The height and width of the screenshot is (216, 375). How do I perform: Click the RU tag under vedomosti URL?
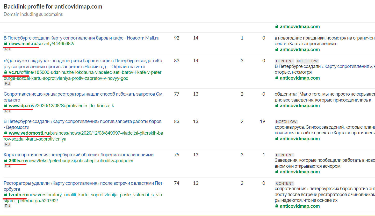(8, 144)
